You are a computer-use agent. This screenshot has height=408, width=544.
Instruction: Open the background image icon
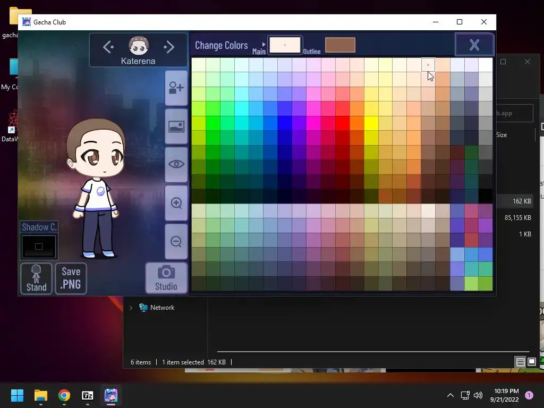click(x=176, y=126)
